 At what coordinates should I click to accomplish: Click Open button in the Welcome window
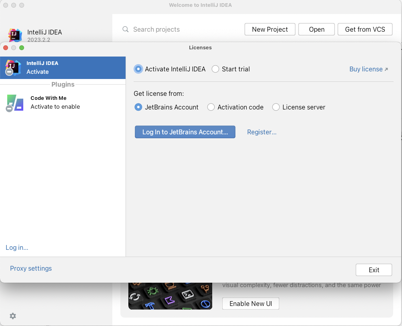click(317, 29)
